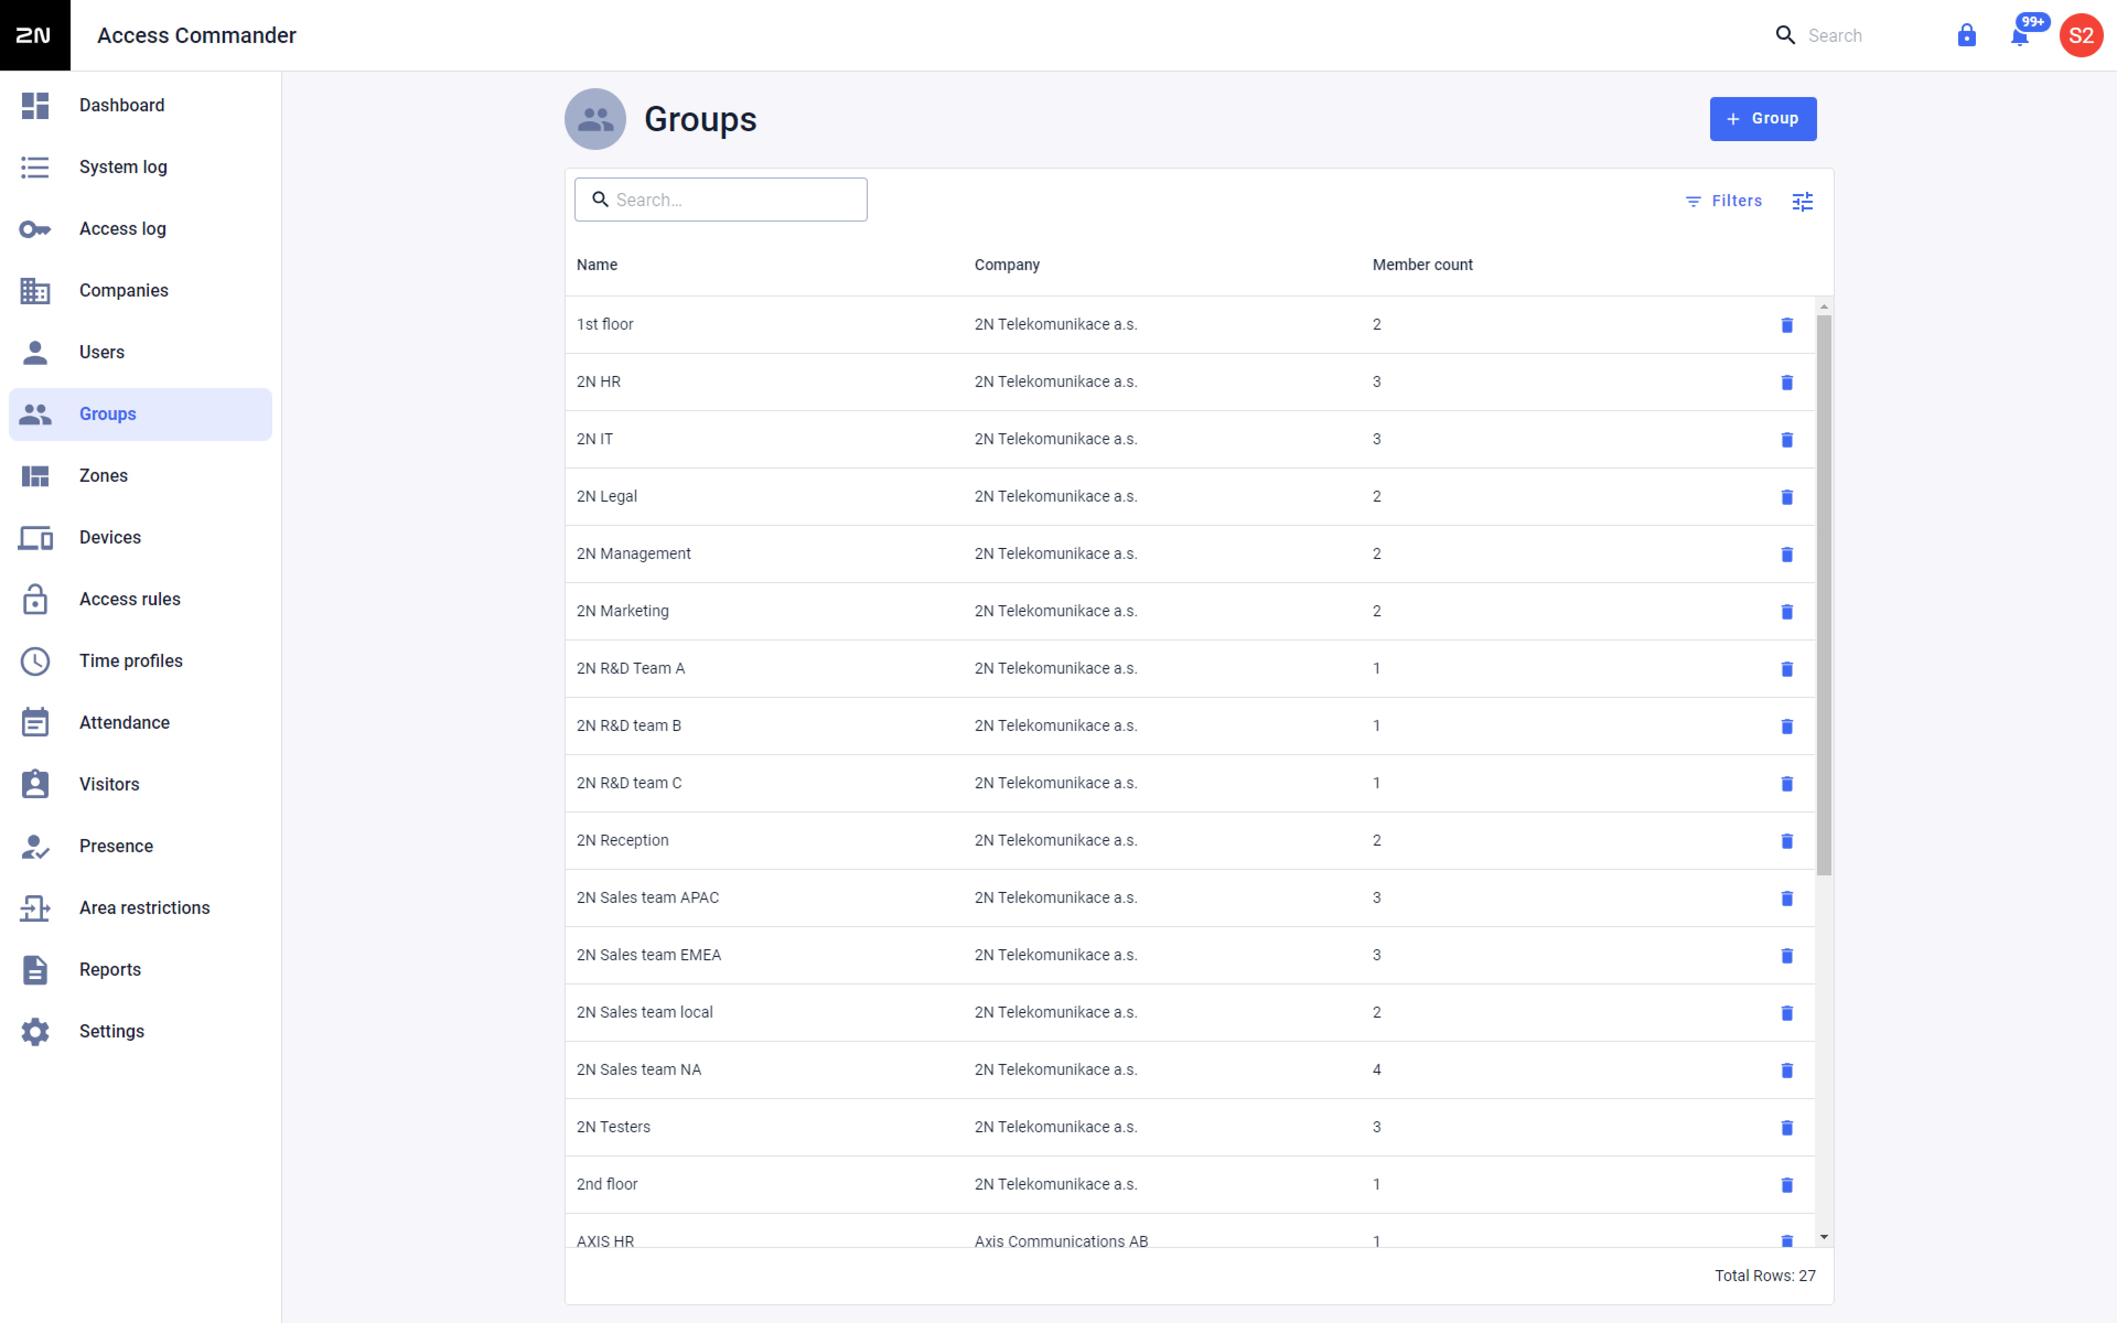The width and height of the screenshot is (2117, 1323).
Task: Click the Dashboard sidebar icon
Action: tap(35, 105)
